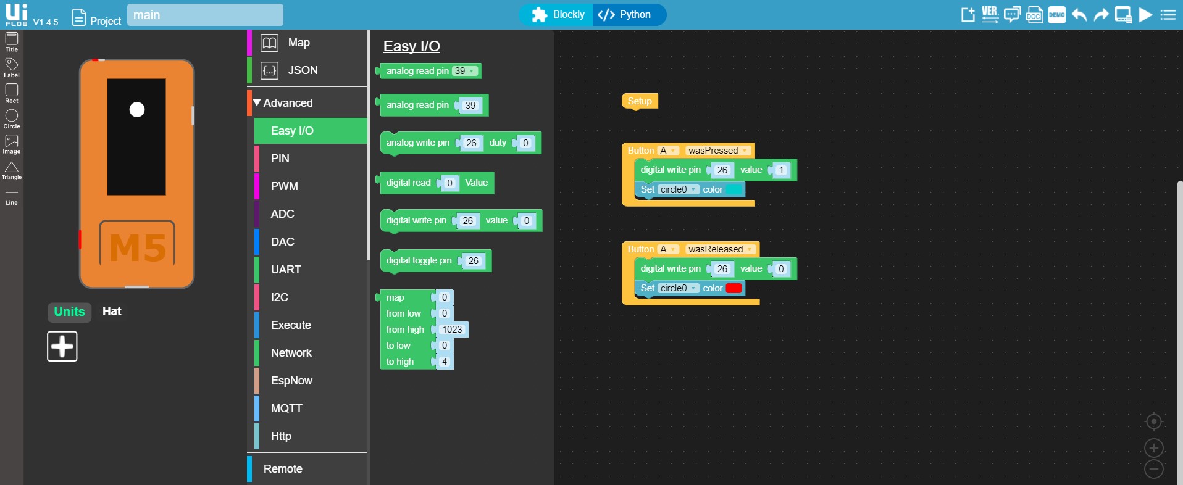Open the DOC documentation icon
The height and width of the screenshot is (485, 1183).
1035,15
